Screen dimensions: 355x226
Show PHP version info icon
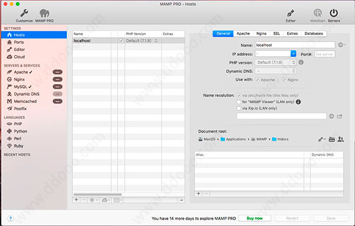[x=301, y=62]
